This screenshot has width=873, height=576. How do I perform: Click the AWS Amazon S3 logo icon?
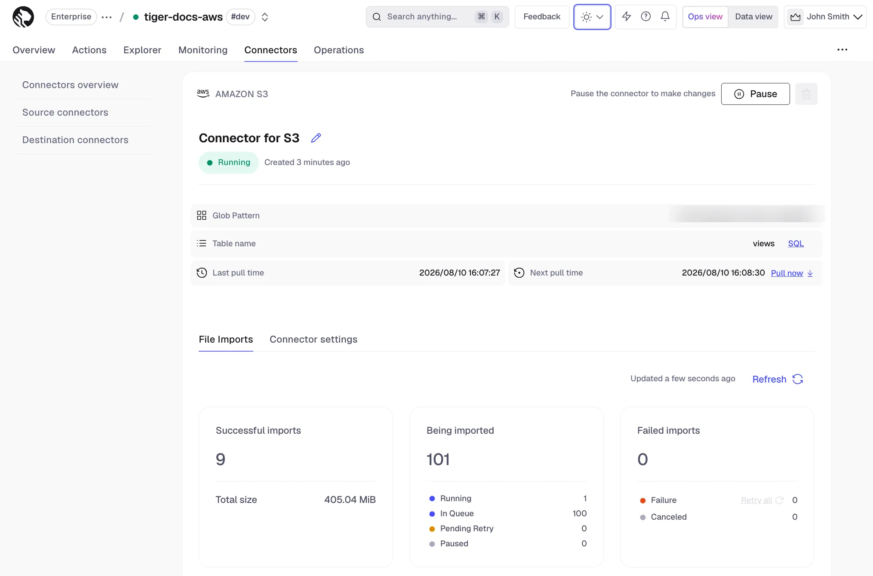pos(203,94)
